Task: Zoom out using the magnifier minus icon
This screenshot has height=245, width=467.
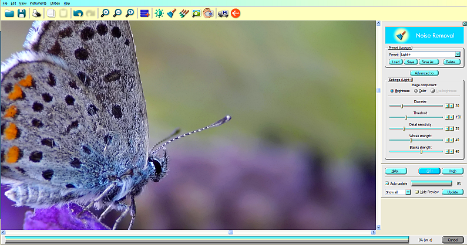Action: click(x=117, y=13)
